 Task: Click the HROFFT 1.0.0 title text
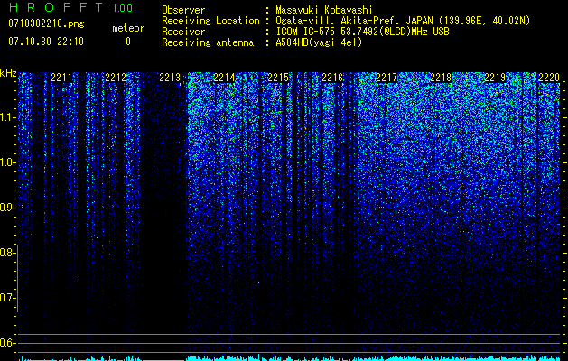(x=70, y=7)
